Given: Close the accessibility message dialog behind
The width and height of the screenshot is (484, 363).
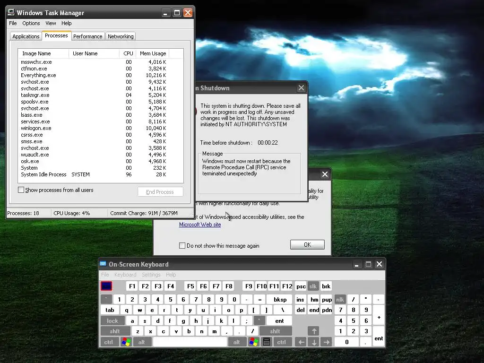Looking at the screenshot, I should click(325, 174).
